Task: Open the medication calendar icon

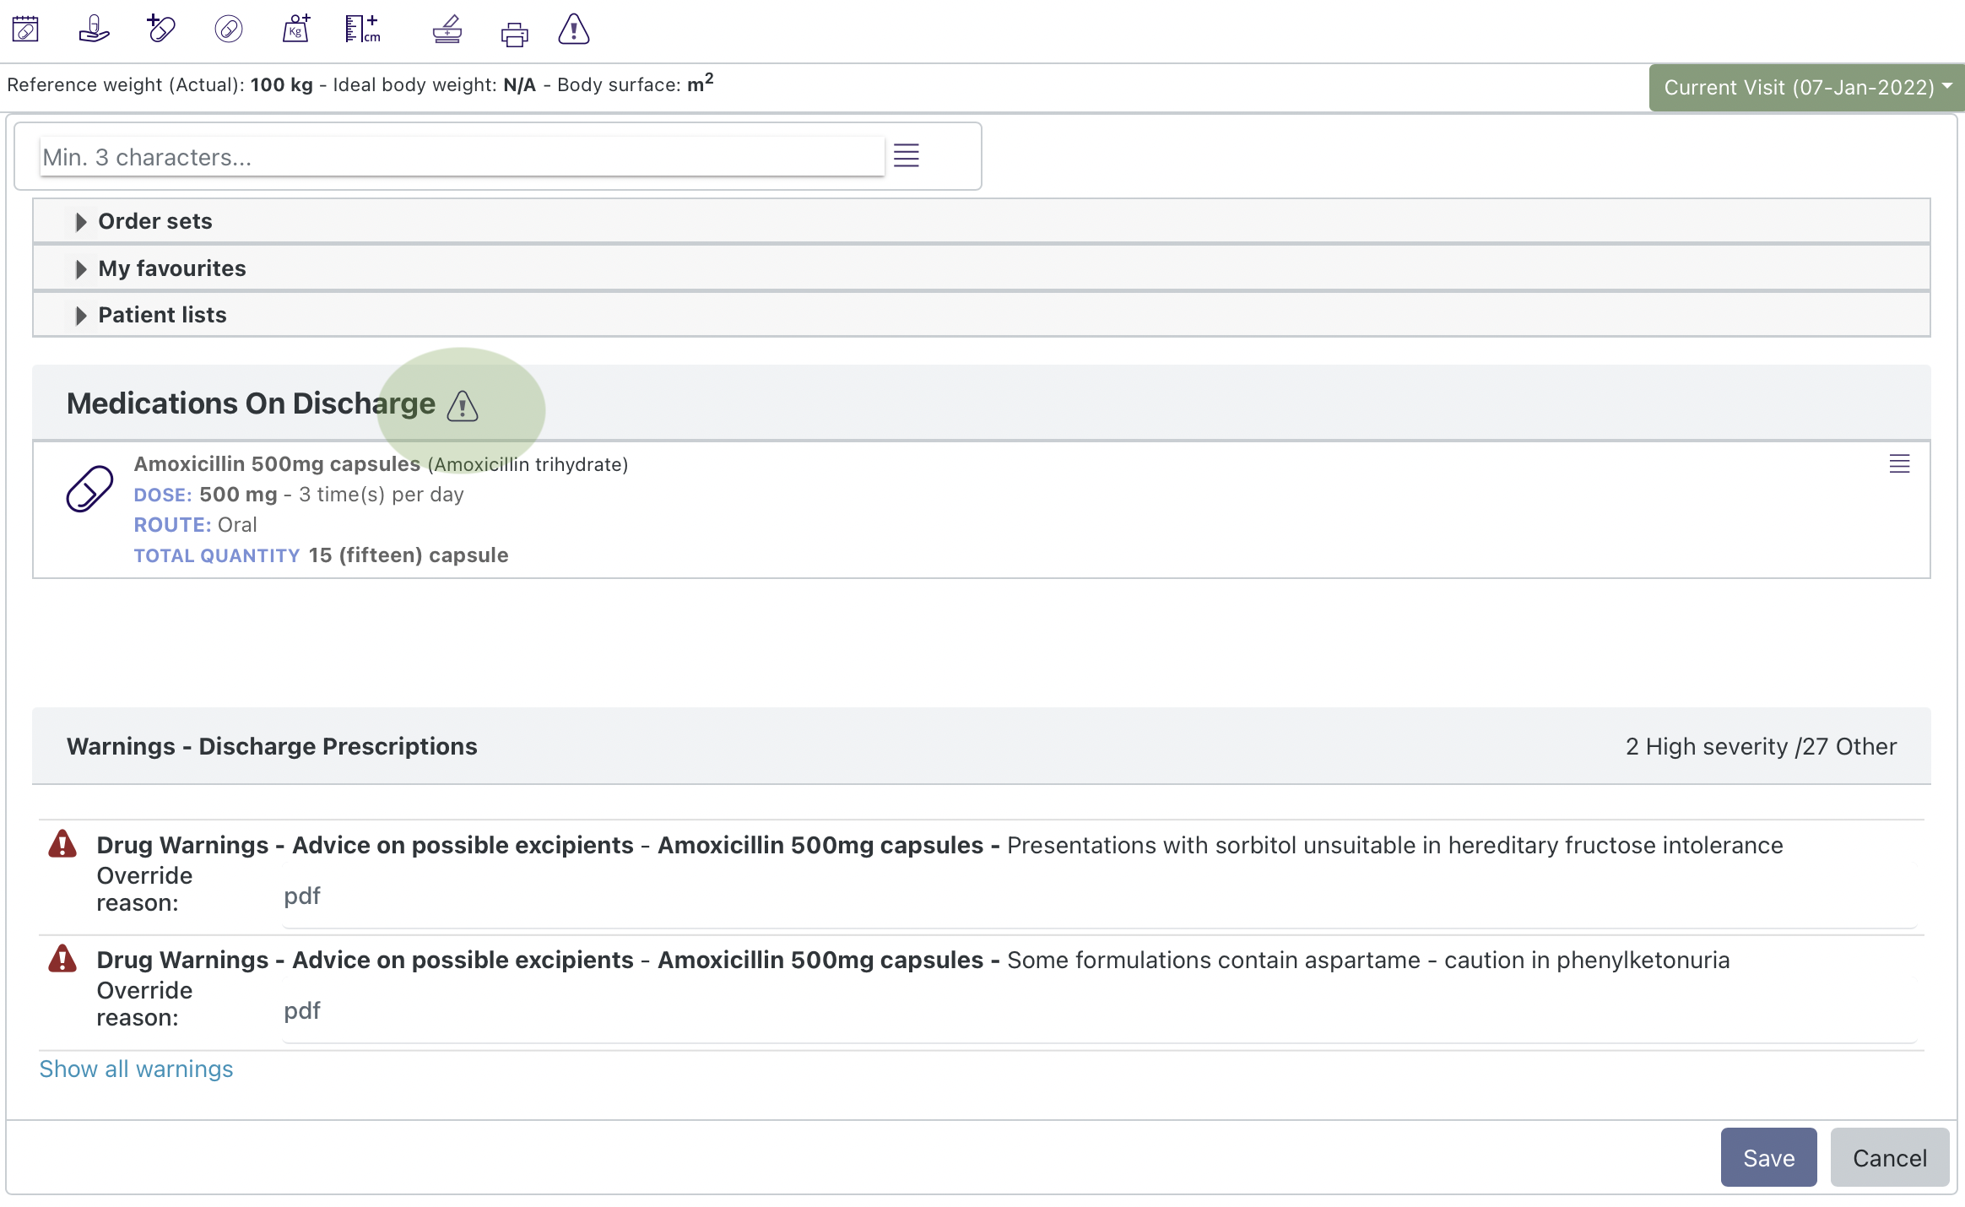Action: [25, 30]
